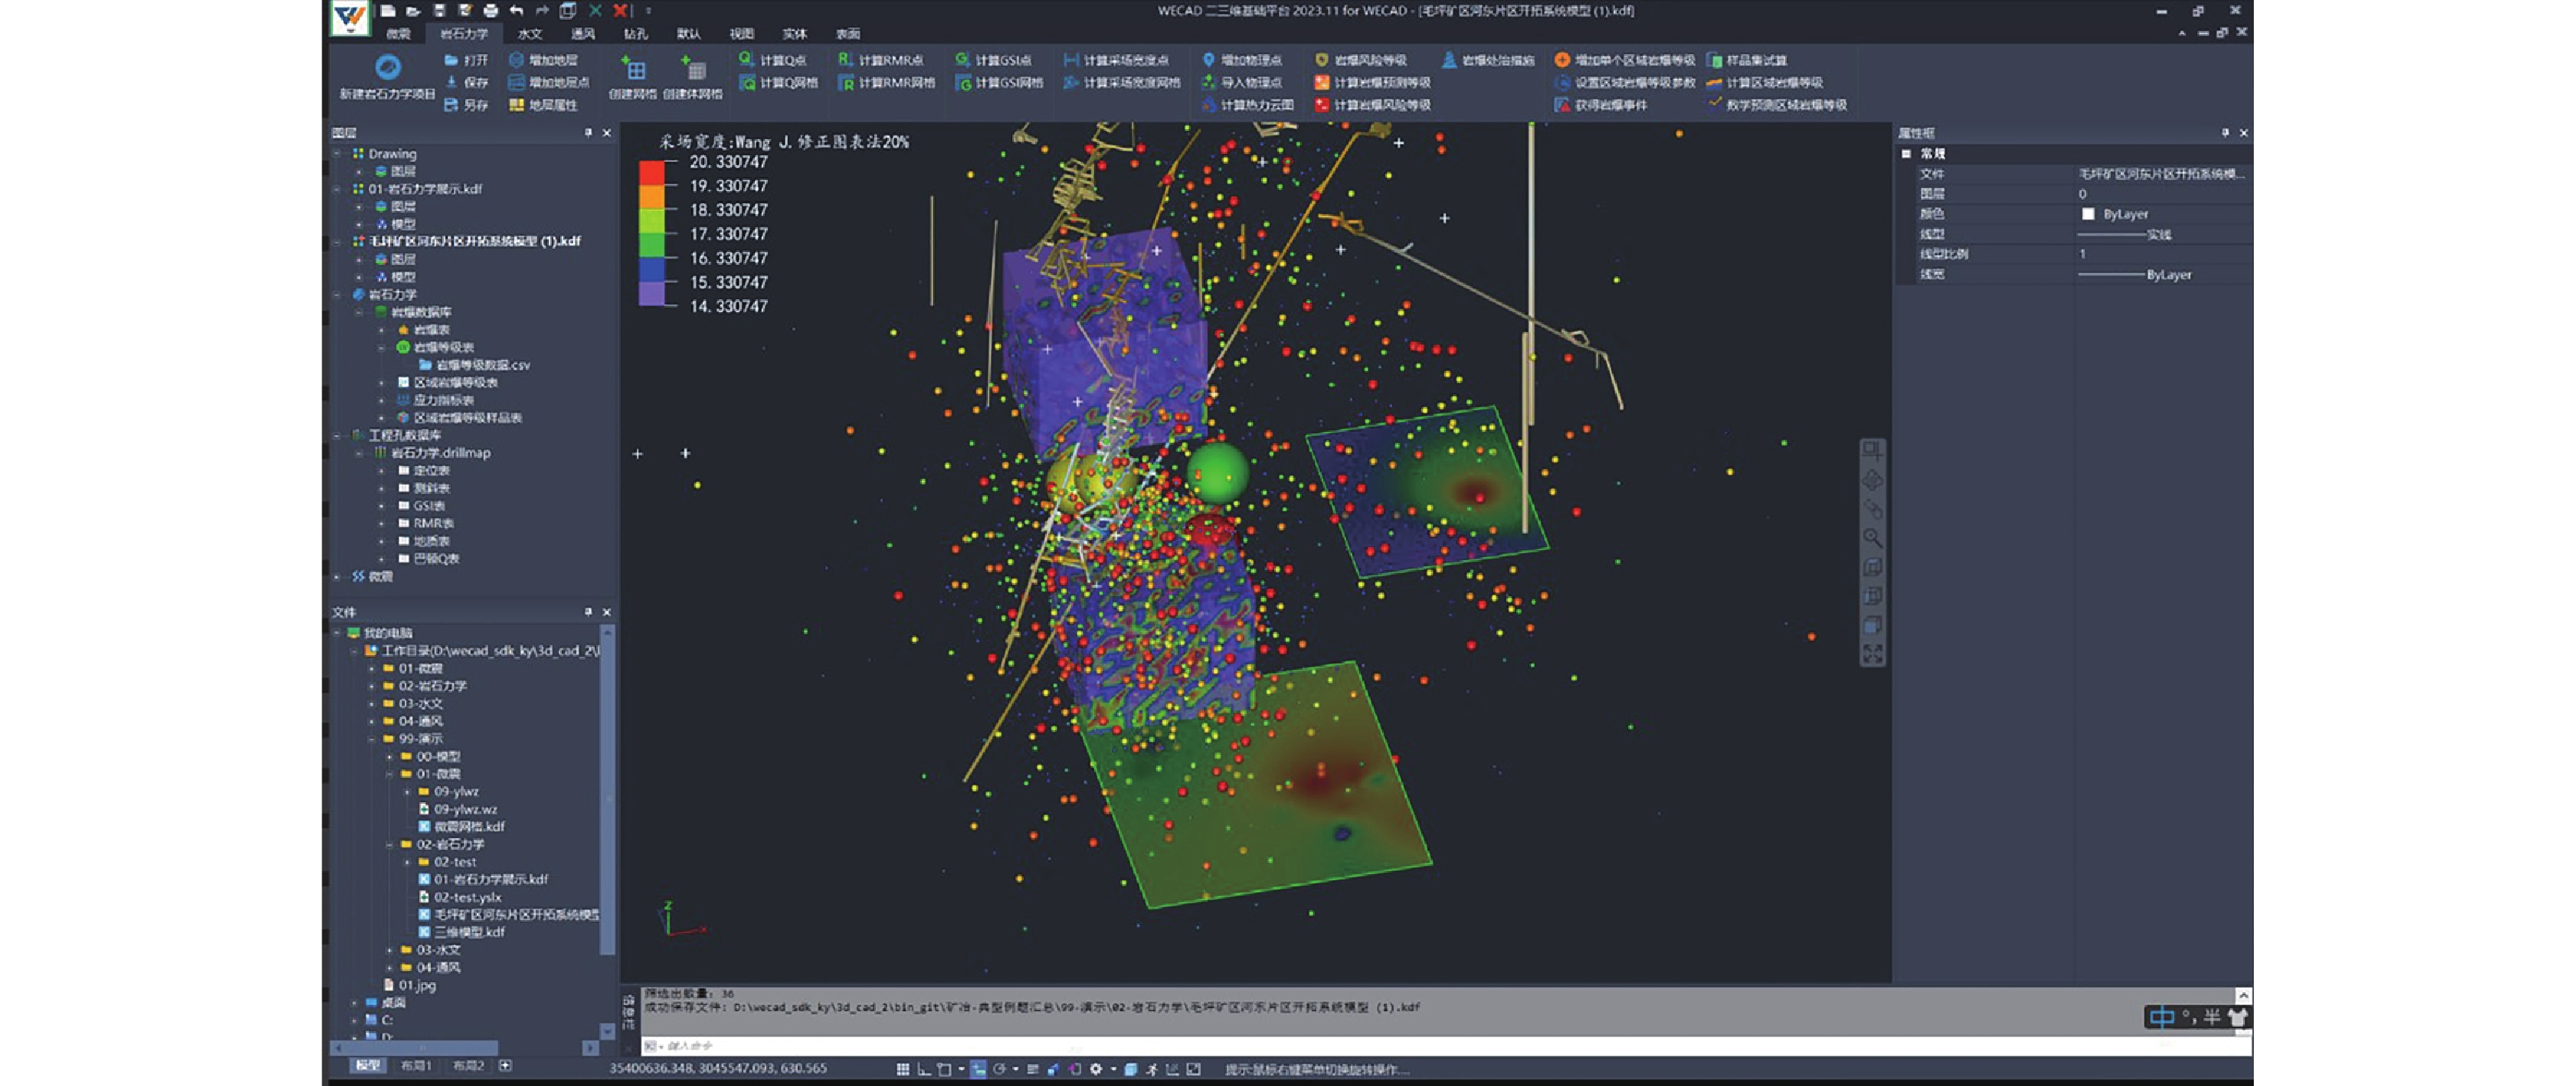
Task: Click the 样品集试算 tool
Action: (1746, 60)
